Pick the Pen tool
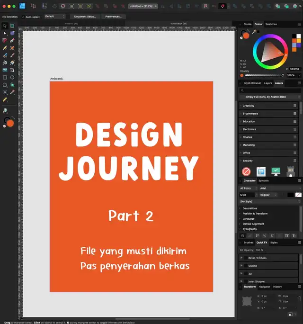The image size is (303, 324). coord(12,40)
